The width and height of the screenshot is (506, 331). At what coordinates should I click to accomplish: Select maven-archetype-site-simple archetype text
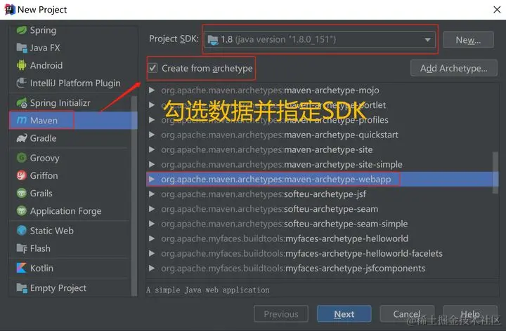[x=282, y=164]
